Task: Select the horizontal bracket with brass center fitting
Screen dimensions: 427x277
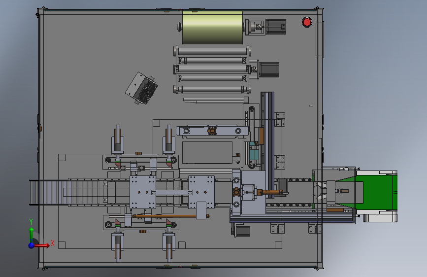Action: [212, 131]
